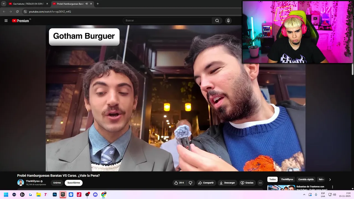Launch Photoshop from taskbar
This screenshot has width=354, height=199.
coord(55,195)
